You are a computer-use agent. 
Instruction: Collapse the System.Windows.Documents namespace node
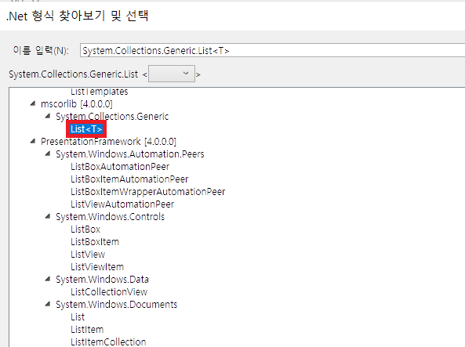click(48, 304)
